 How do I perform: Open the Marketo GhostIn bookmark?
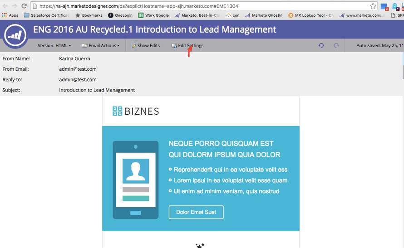tap(264, 15)
